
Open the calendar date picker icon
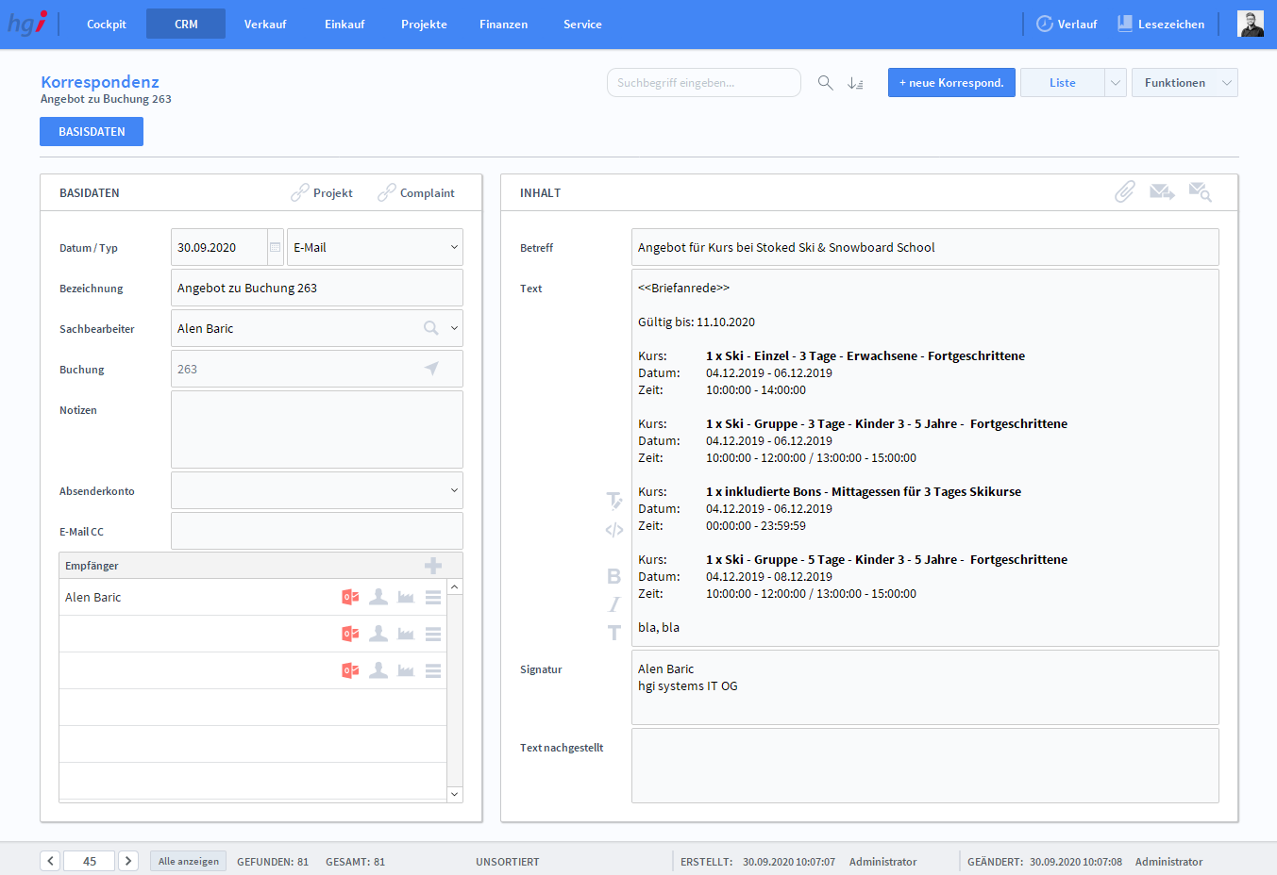275,248
